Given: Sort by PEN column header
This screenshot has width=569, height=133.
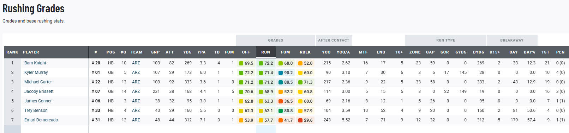Looking at the screenshot, I should 561,52.
